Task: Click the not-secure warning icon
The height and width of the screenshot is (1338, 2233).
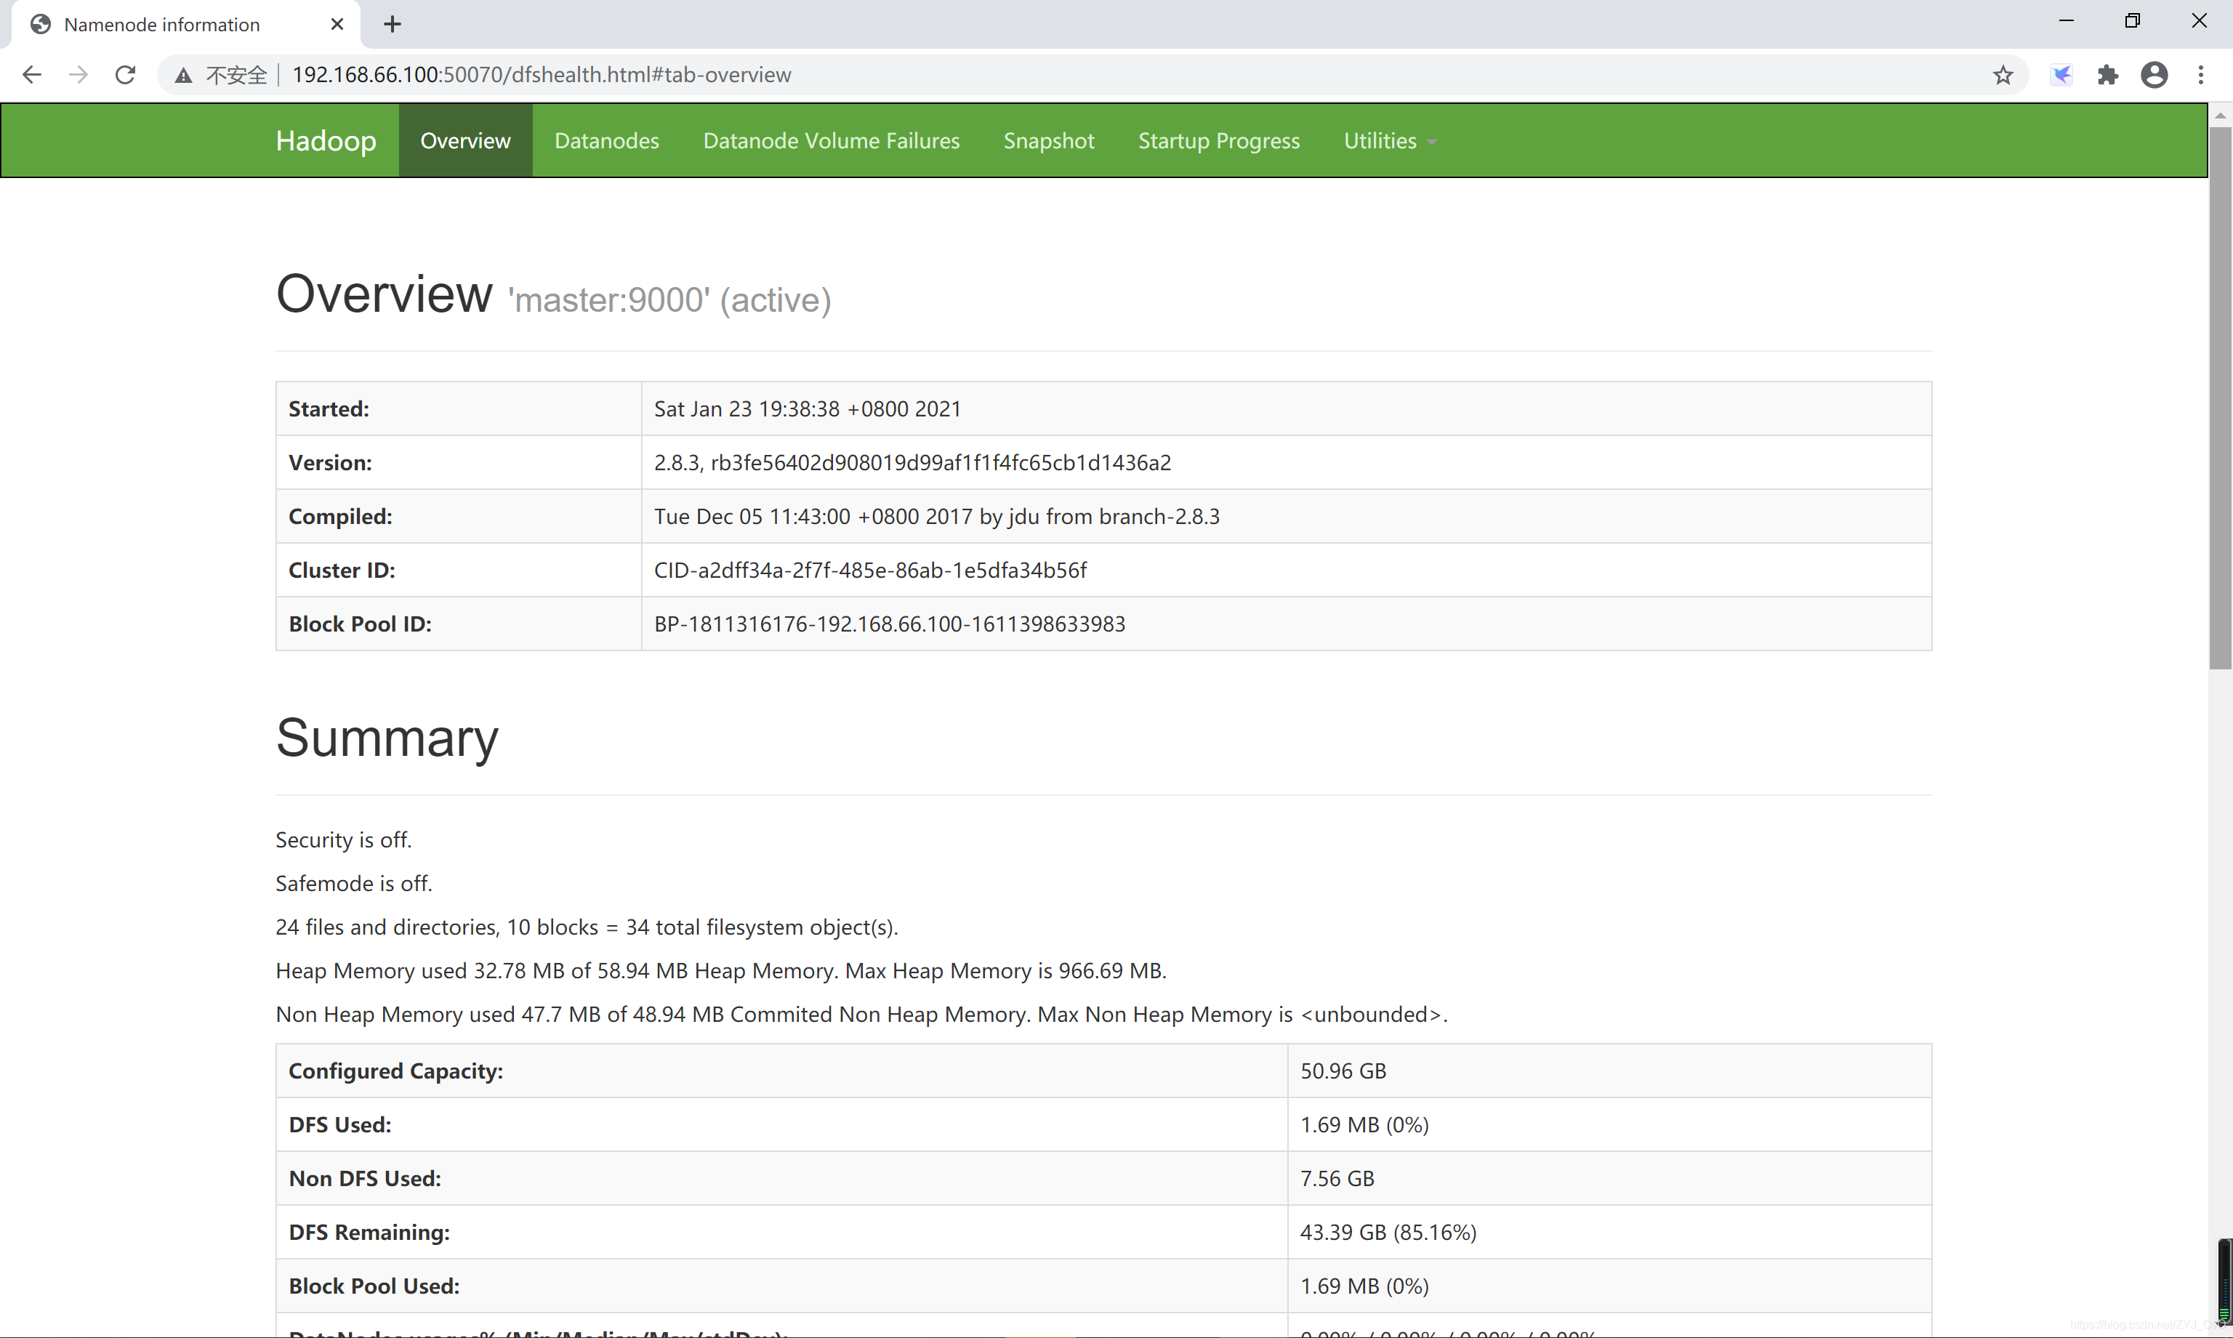Action: 183,76
